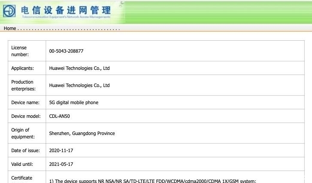Image resolution: width=312 pixels, height=183 pixels.
Task: Select Huawei Technologies text in Applicants row
Action: [79, 68]
